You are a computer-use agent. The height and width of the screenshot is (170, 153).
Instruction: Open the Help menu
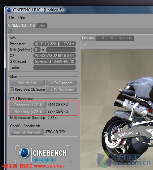[21, 17]
